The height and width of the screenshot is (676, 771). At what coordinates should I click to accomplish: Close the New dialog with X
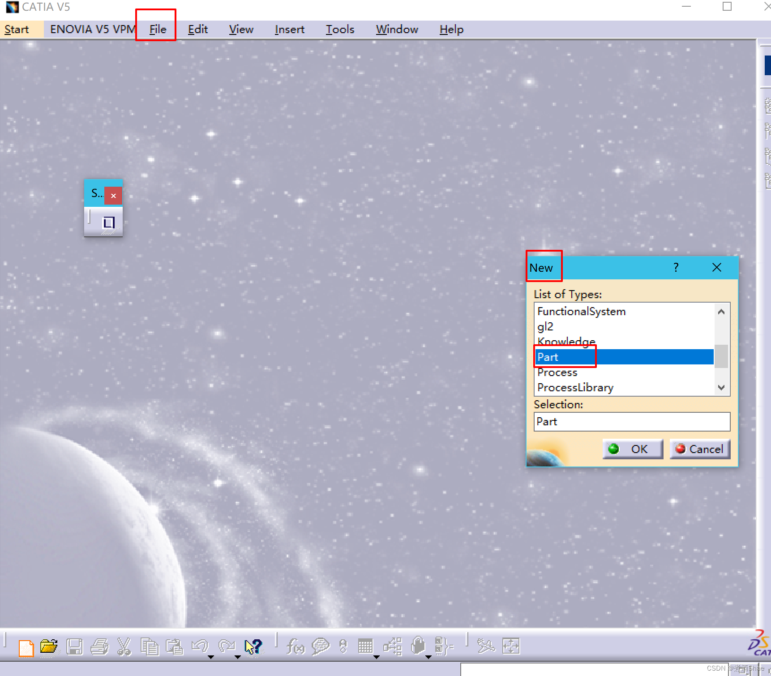pos(717,268)
